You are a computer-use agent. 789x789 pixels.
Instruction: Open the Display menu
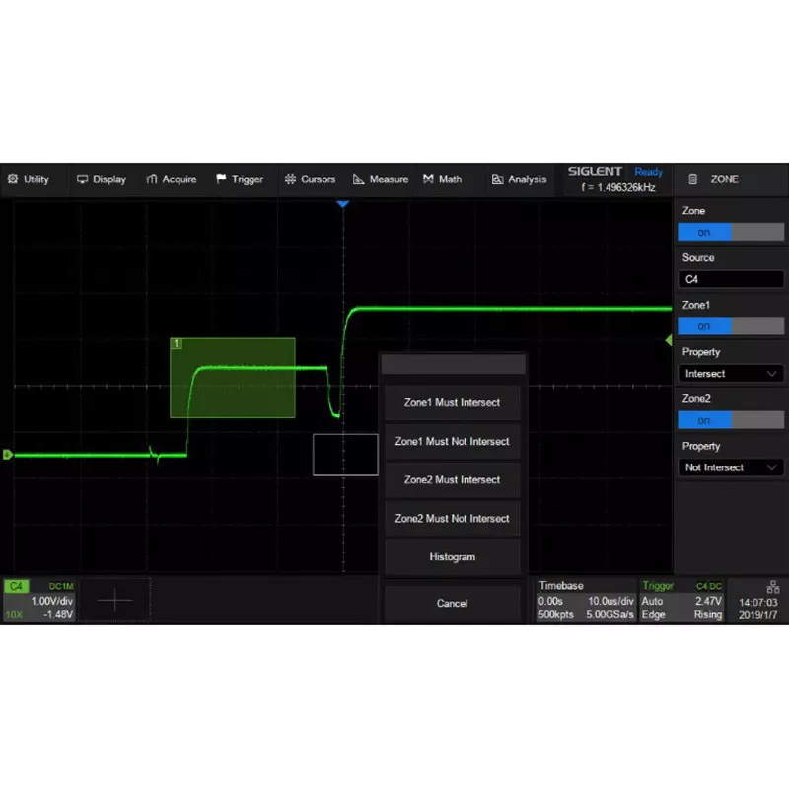click(102, 179)
